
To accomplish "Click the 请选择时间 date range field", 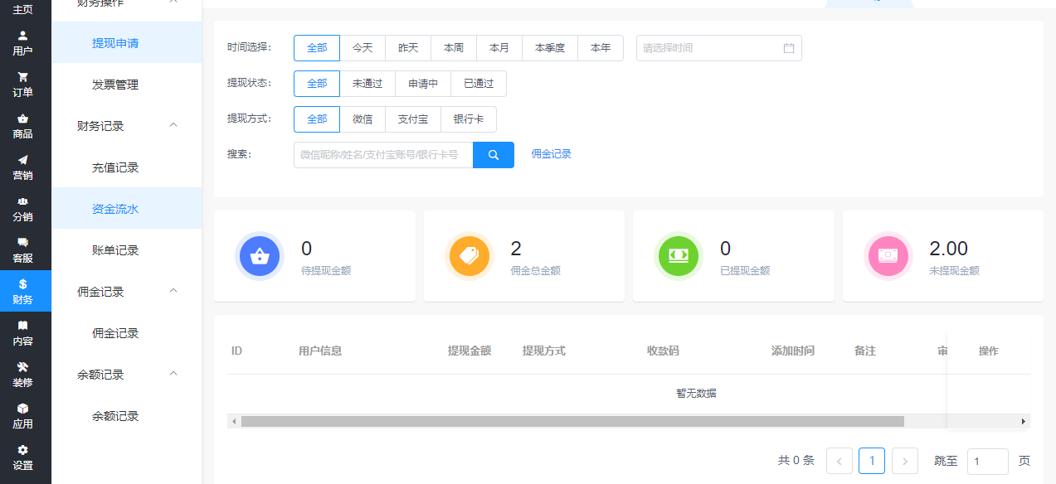I will coord(719,48).
